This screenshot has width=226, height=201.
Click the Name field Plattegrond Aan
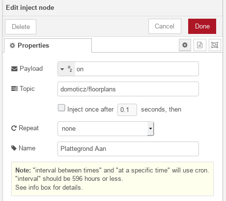click(128, 149)
